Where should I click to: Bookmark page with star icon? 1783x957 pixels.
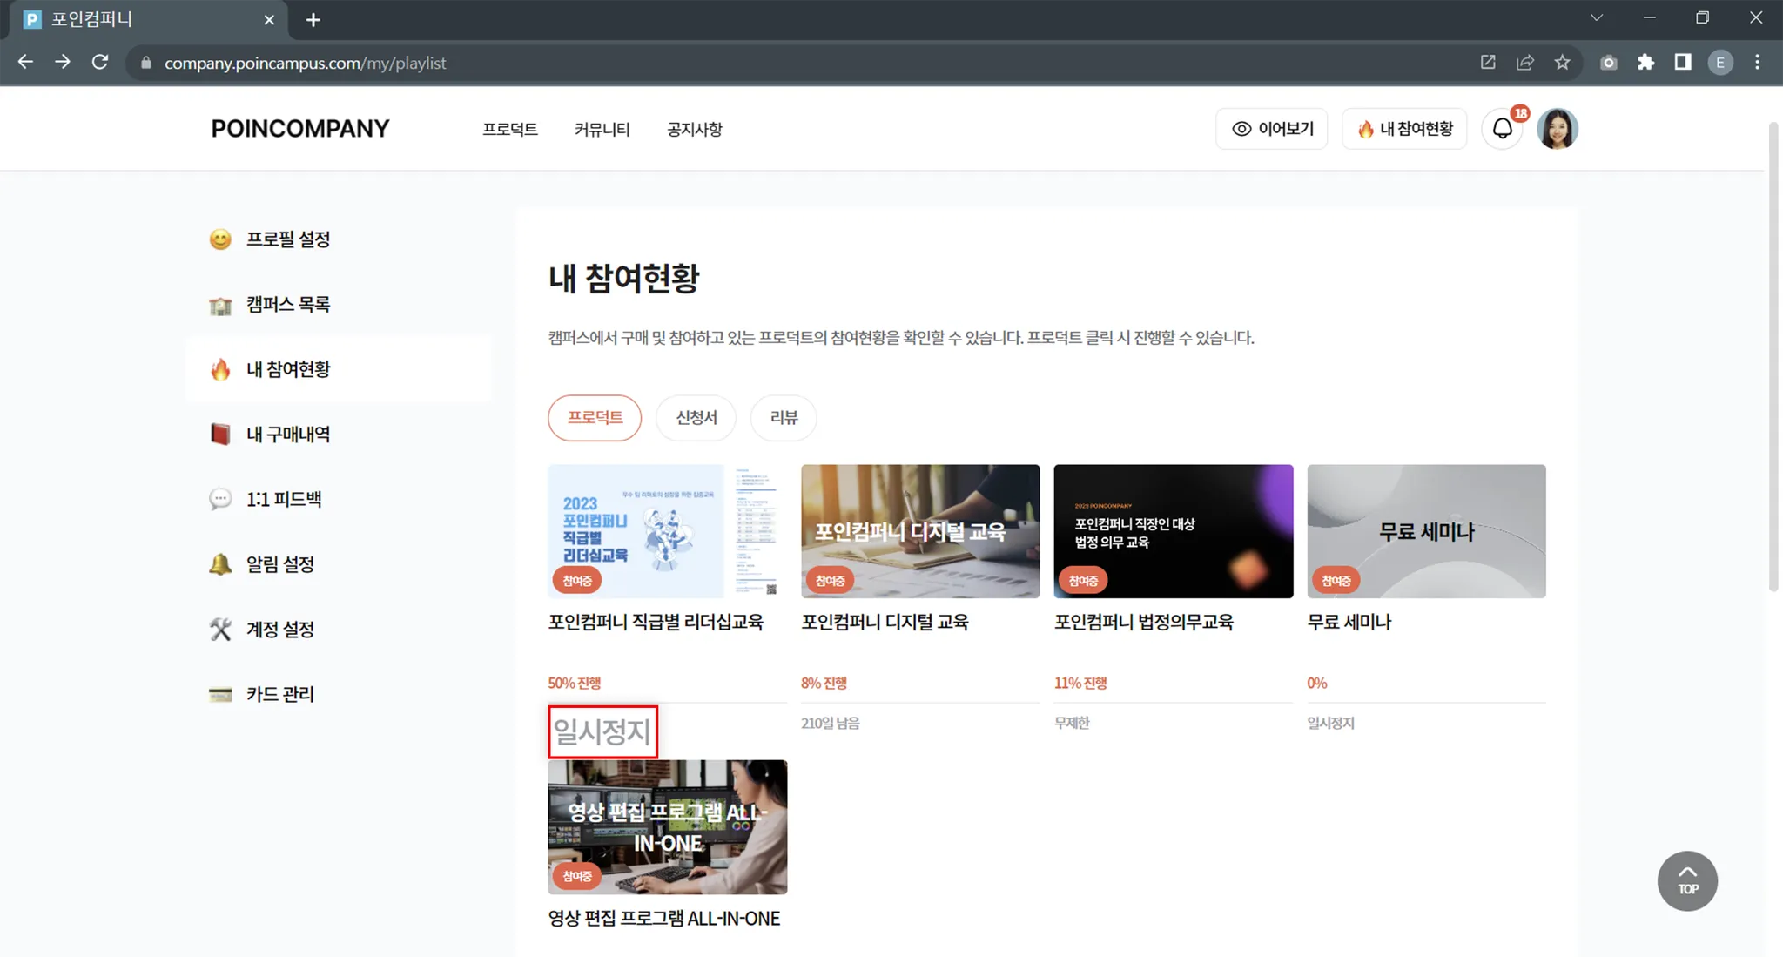(1562, 63)
